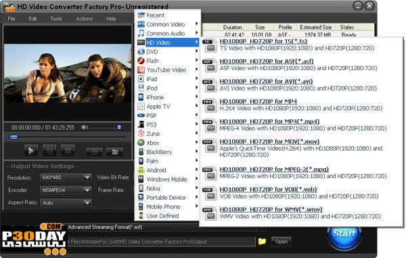Choose HD1080P_HD720P for MP4 H.264 profile
Viewport: 406px width, 258px height.
(258, 101)
